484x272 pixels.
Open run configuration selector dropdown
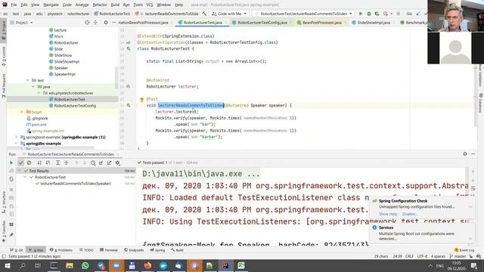303,14
